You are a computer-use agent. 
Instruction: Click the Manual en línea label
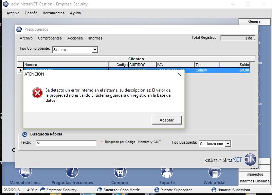pos(25,183)
